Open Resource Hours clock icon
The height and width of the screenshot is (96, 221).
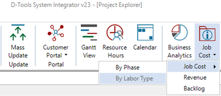point(115,32)
